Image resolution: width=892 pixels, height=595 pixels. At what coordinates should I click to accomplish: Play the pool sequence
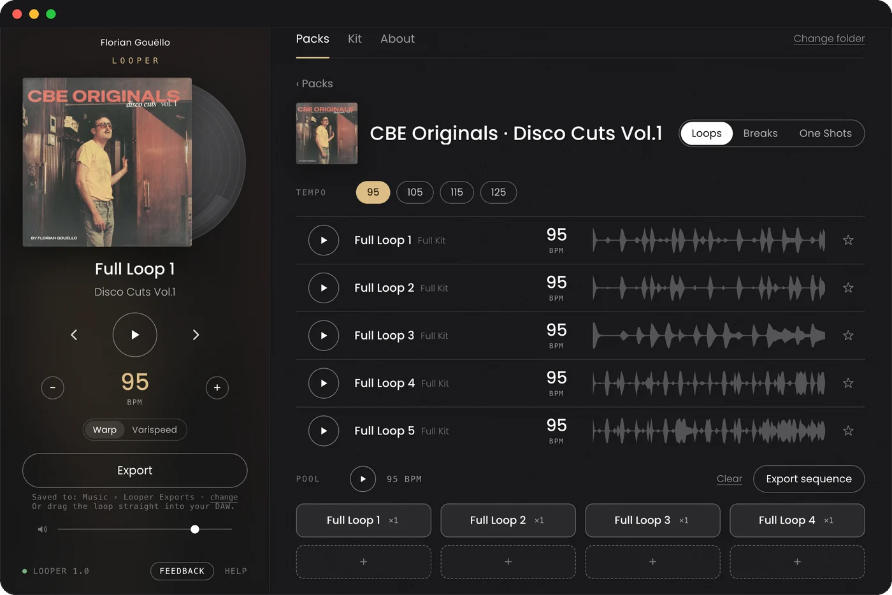point(363,479)
